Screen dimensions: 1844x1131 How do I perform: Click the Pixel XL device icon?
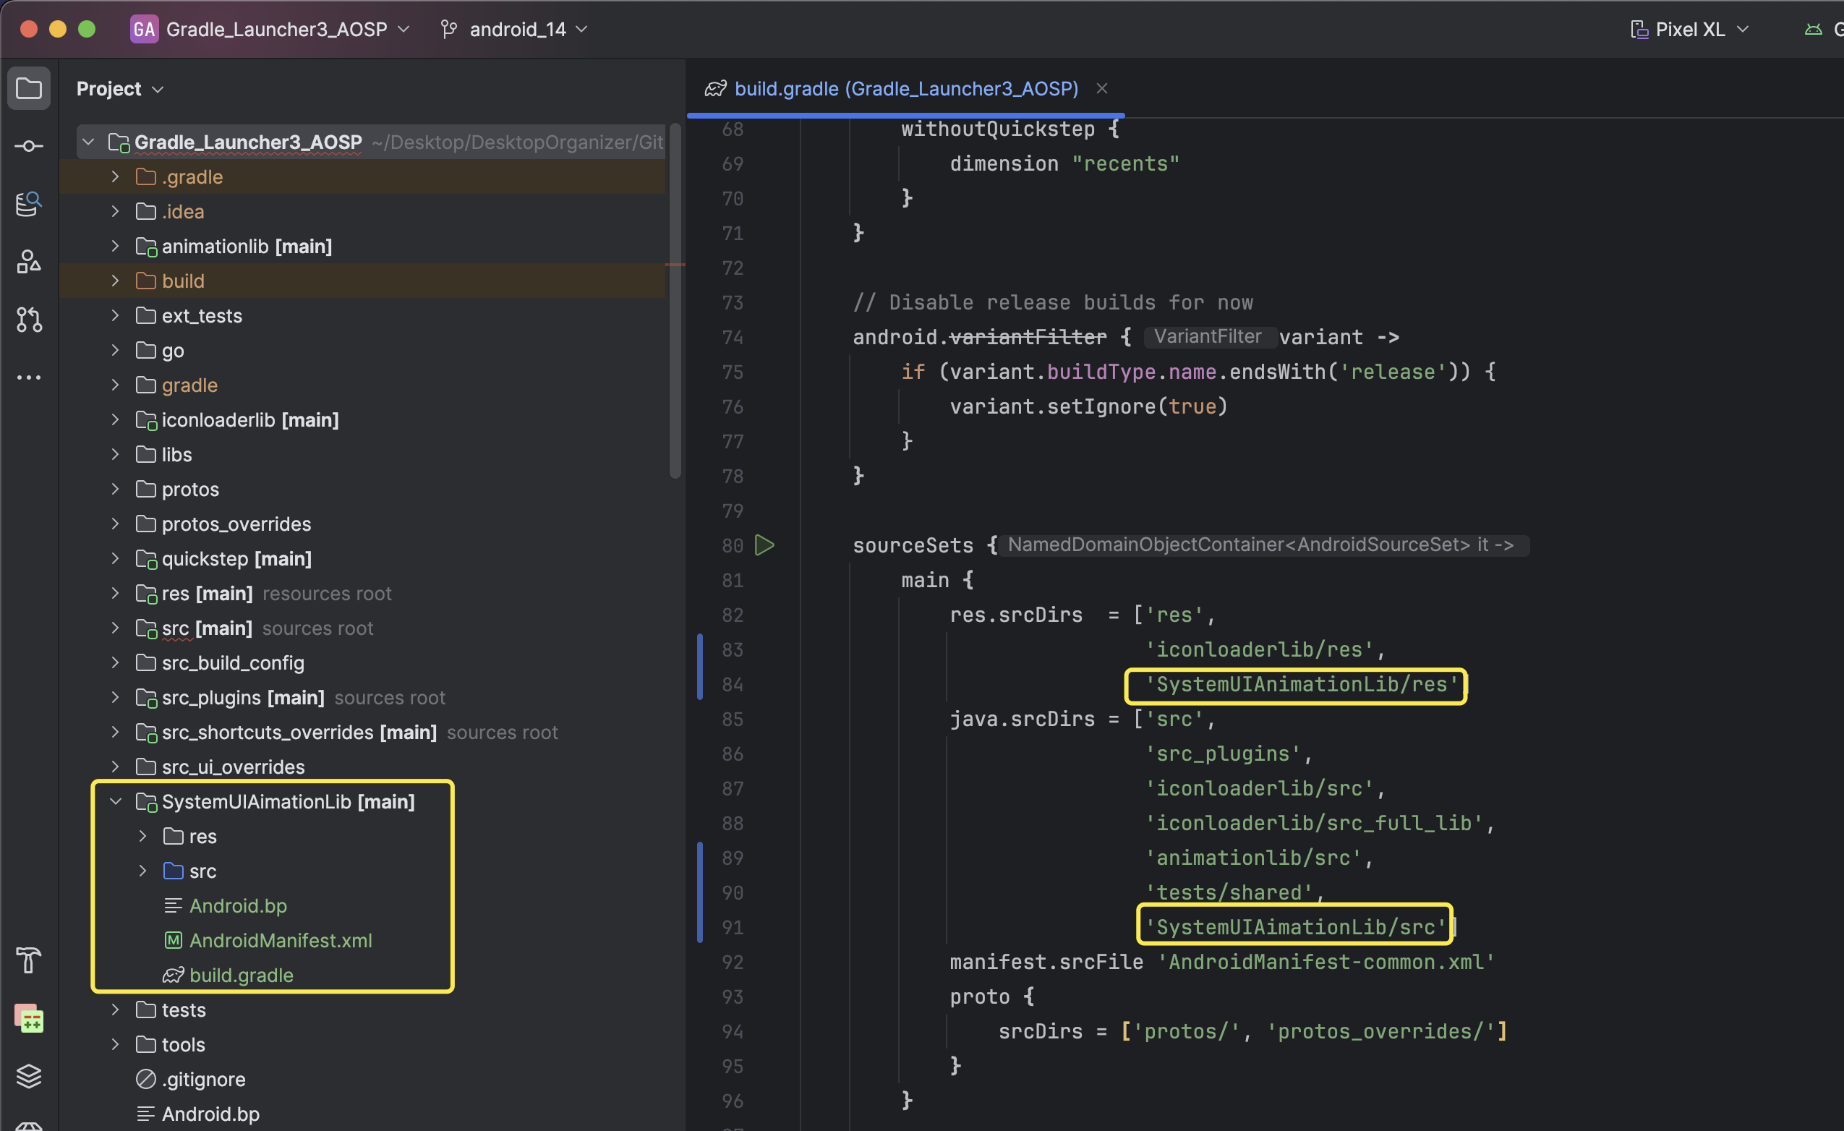pos(1639,29)
